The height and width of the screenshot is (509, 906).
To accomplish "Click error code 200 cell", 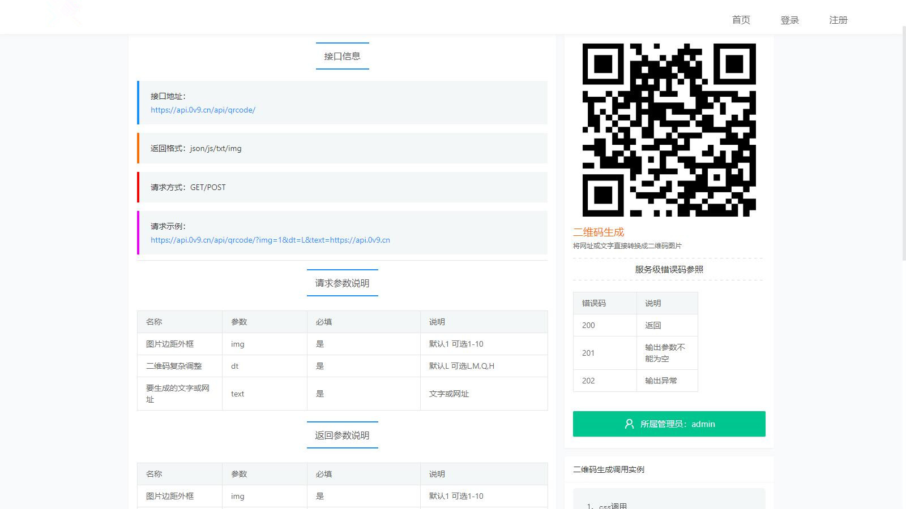I will click(x=605, y=325).
